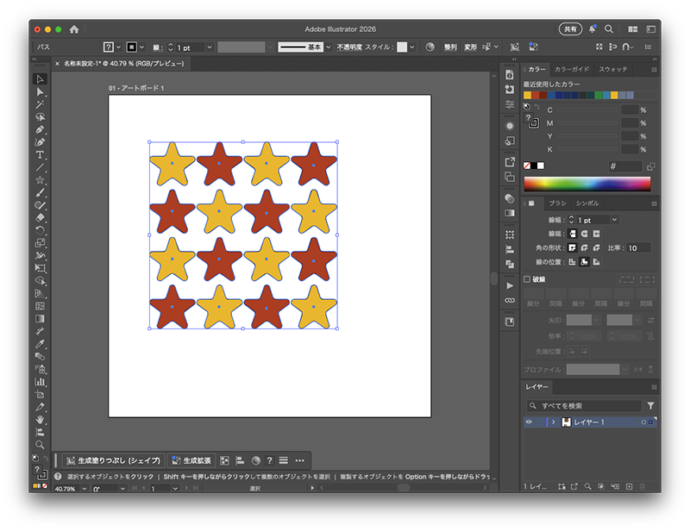
Task: Enable the 破線 dashed line checkbox
Action: click(x=528, y=279)
